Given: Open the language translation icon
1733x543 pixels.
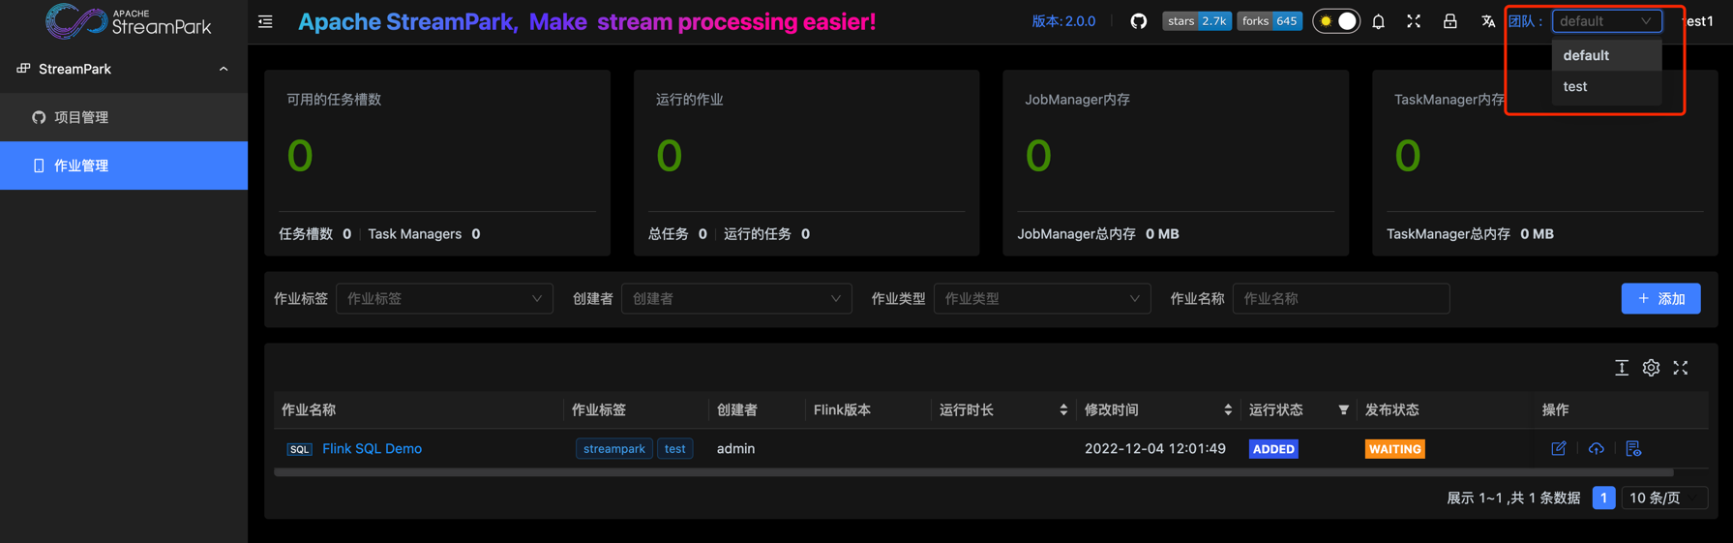Looking at the screenshot, I should [x=1487, y=21].
